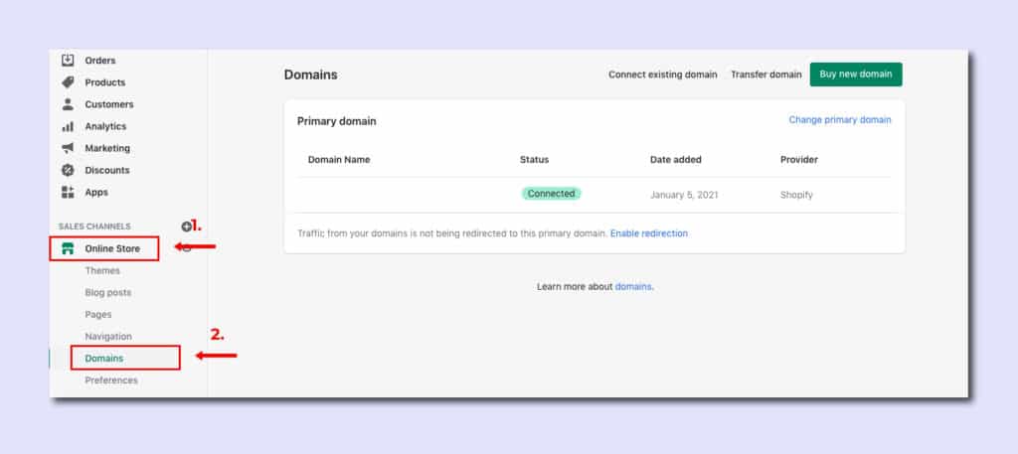Click the Primary domain heading
The image size is (1018, 454).
coord(336,121)
